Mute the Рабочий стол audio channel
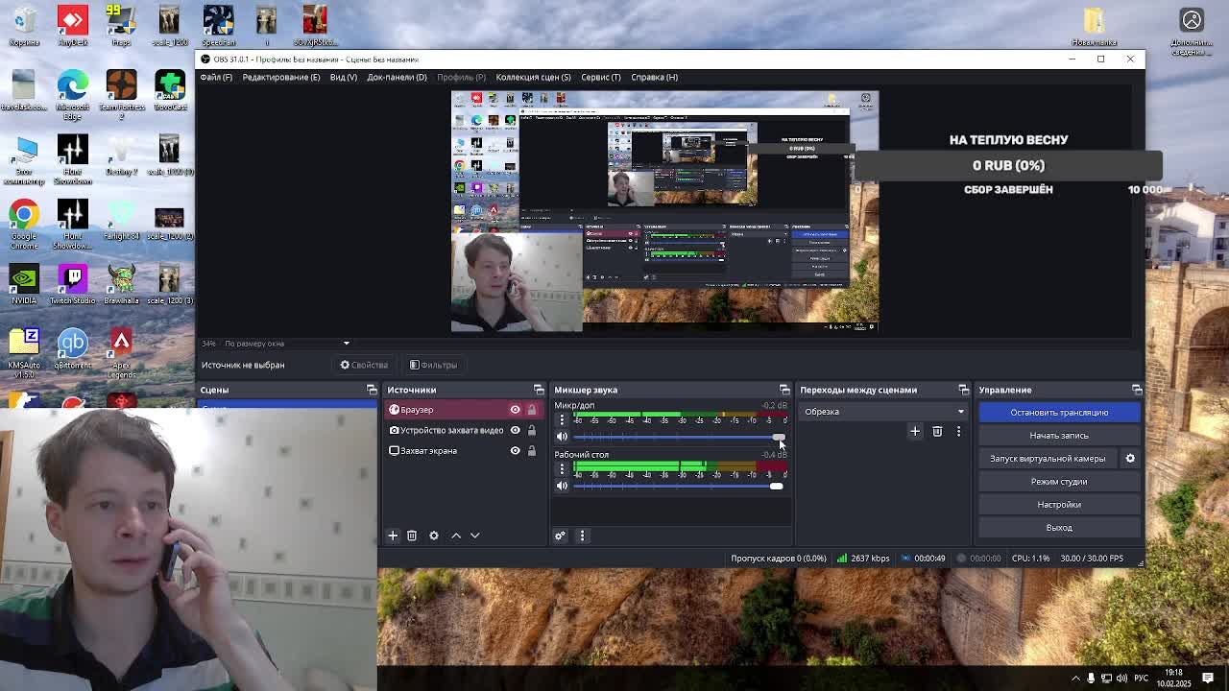Image resolution: width=1229 pixels, height=691 pixels. tap(562, 486)
